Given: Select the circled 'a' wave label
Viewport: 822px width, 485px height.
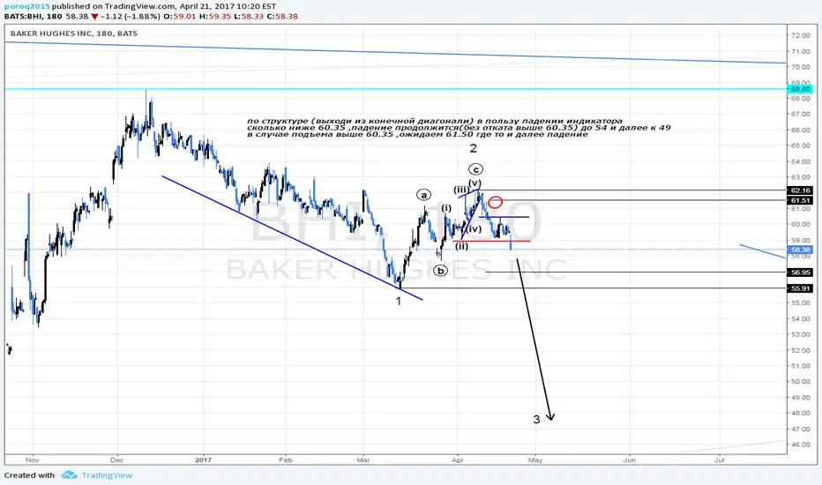Looking at the screenshot, I should [423, 195].
